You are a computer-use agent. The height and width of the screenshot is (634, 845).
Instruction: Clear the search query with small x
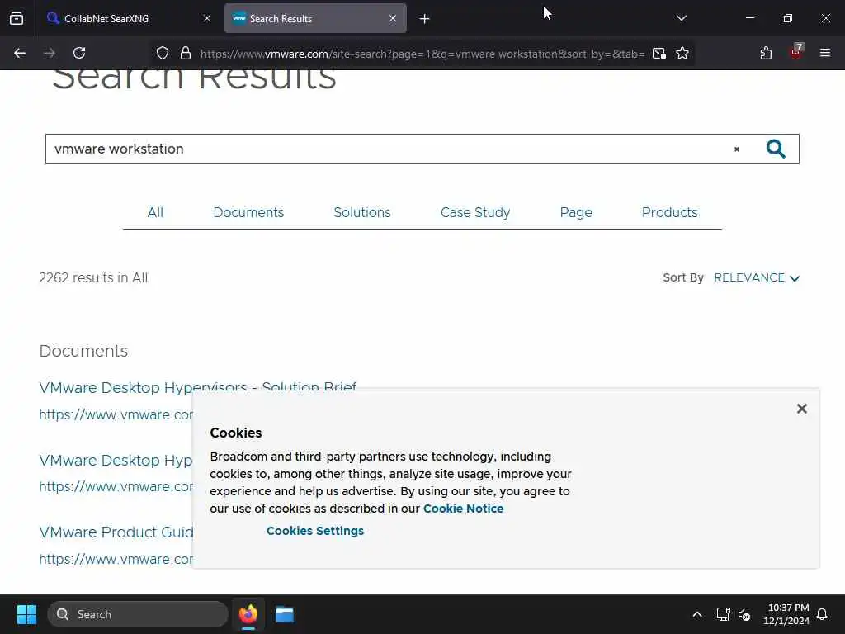pos(737,149)
